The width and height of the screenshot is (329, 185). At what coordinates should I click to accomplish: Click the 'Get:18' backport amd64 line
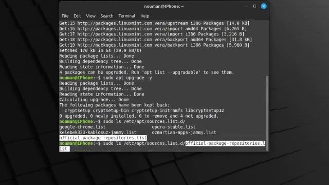pyautogui.click(x=156, y=40)
